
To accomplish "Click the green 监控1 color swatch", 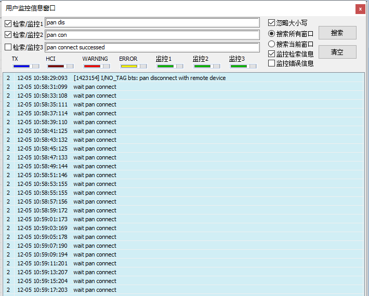I will point(165,66).
